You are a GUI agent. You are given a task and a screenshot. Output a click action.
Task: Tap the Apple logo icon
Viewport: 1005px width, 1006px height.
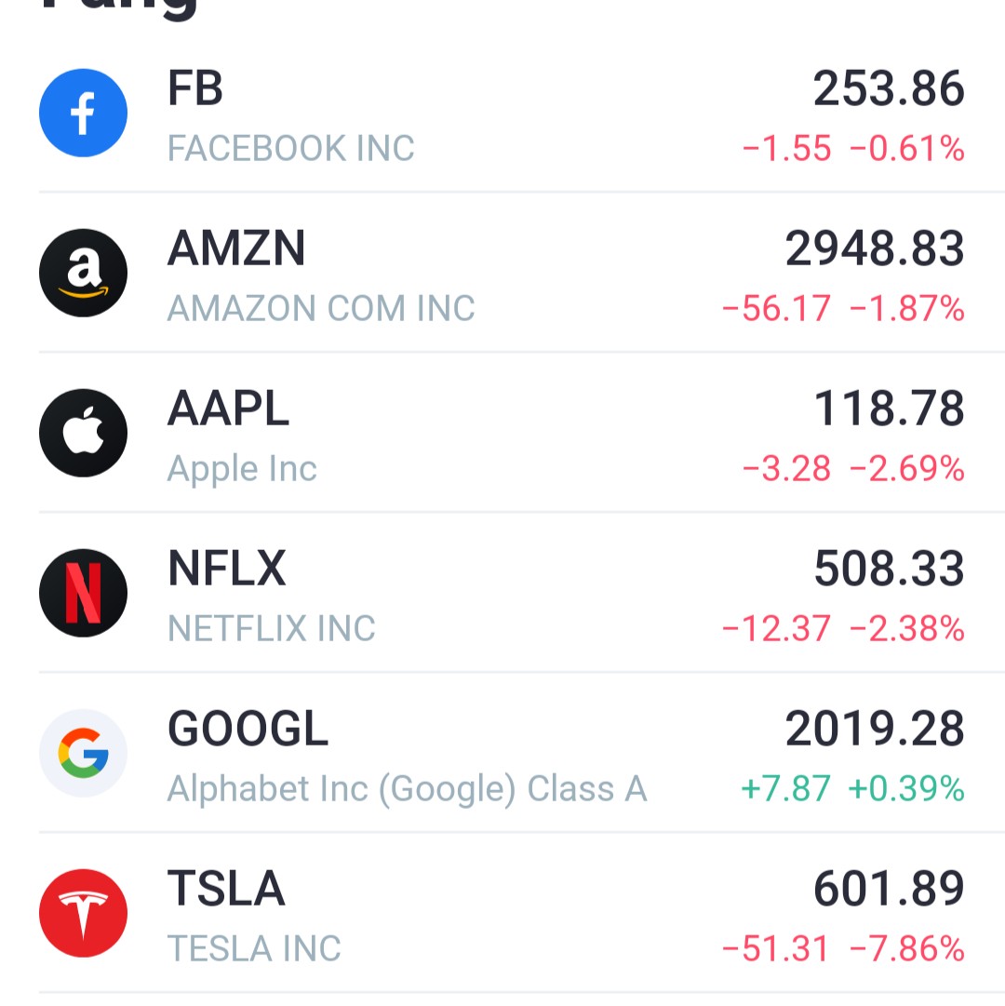pyautogui.click(x=83, y=433)
